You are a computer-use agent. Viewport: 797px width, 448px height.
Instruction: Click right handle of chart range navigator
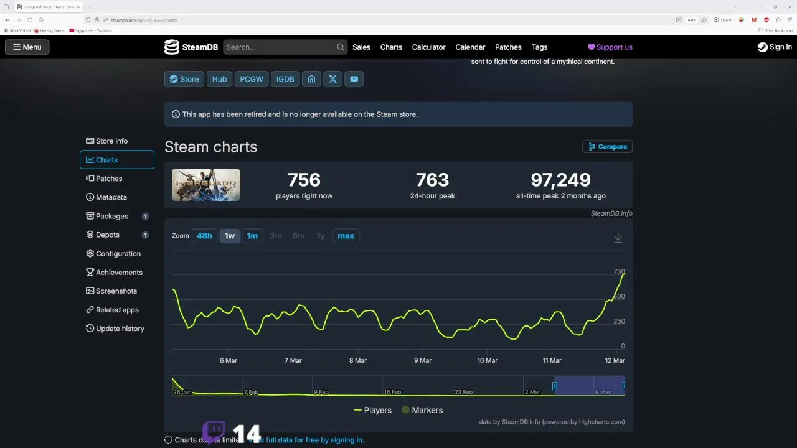(x=624, y=386)
